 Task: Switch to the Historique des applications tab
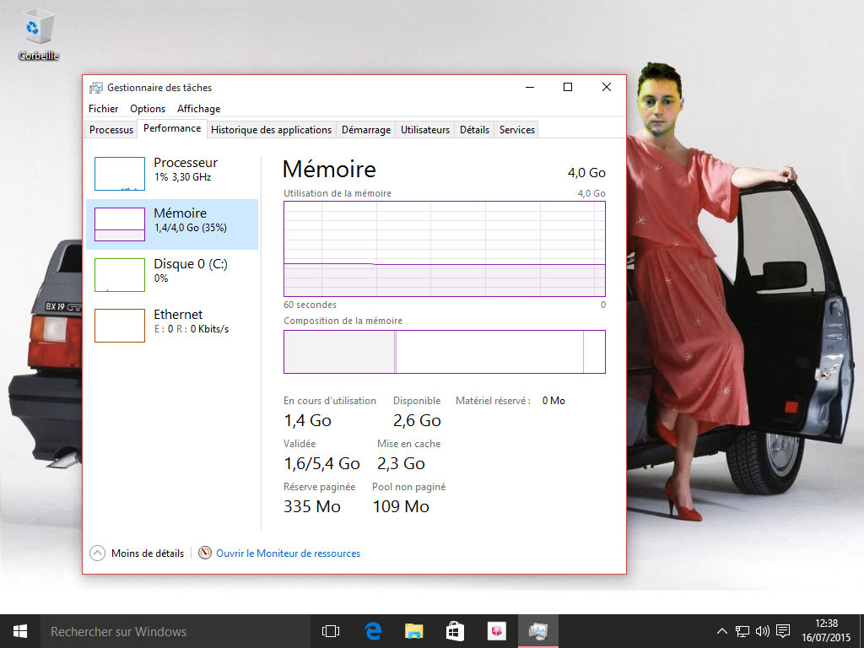tap(271, 130)
